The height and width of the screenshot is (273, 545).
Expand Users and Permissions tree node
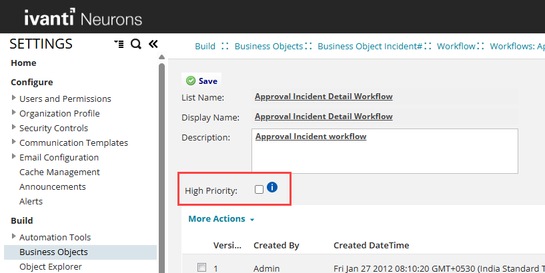14,98
